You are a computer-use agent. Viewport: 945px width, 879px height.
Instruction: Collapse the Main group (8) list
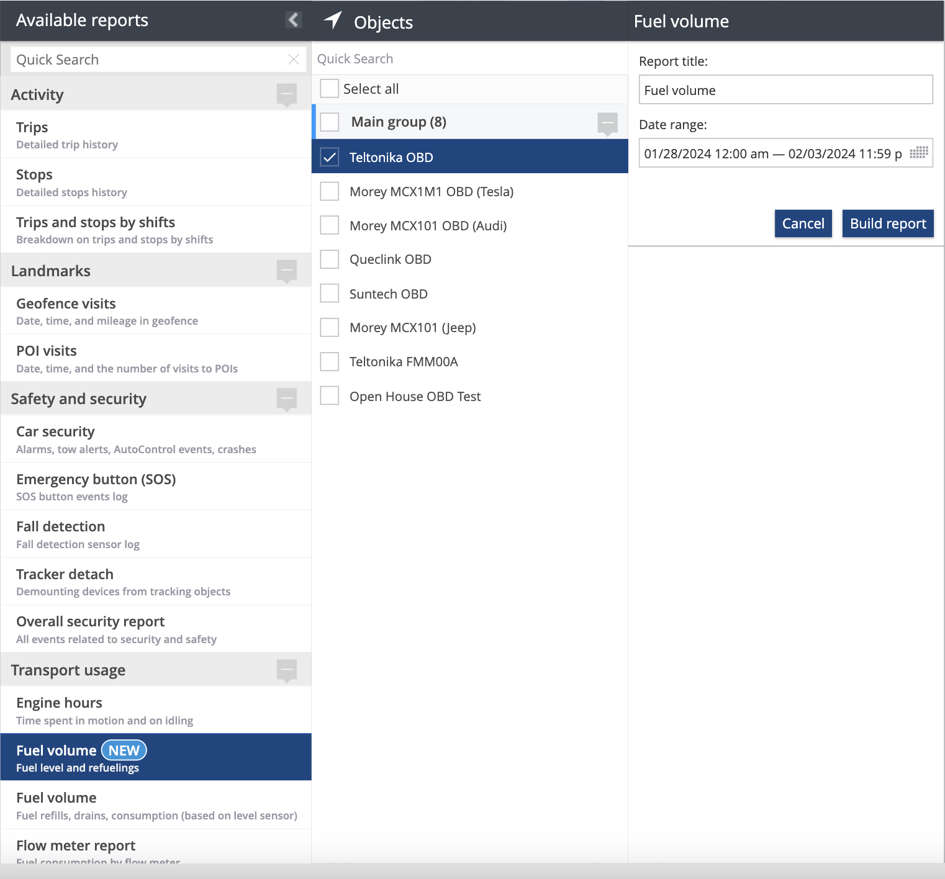[x=607, y=123]
